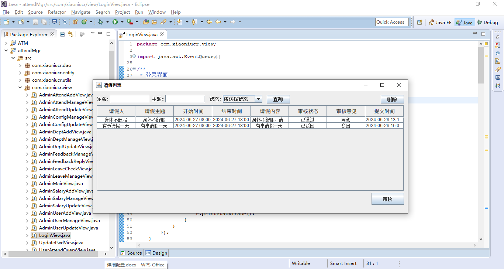Toggle Link with Editor in Package Explorer
The image size is (504, 269).
(x=70, y=34)
